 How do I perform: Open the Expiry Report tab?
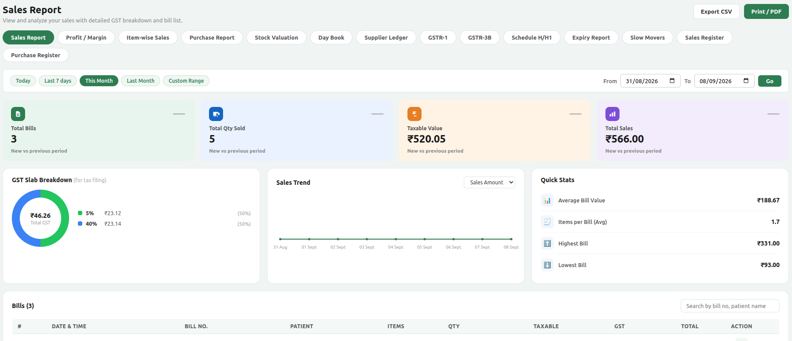tap(591, 38)
